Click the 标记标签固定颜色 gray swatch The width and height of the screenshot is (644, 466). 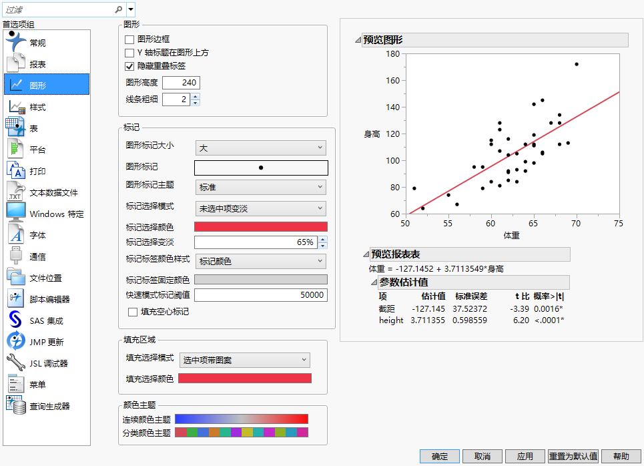261,280
